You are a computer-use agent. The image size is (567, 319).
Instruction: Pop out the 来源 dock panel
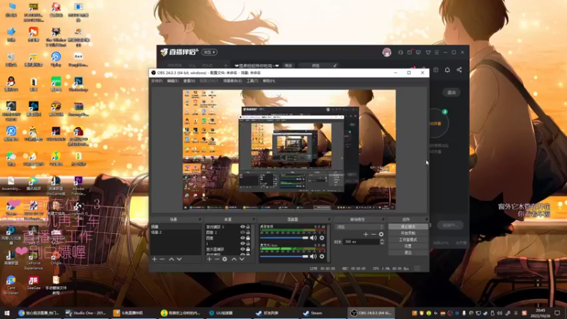(254, 219)
